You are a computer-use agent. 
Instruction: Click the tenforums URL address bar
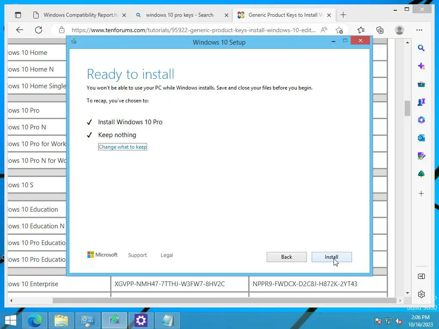(193, 30)
